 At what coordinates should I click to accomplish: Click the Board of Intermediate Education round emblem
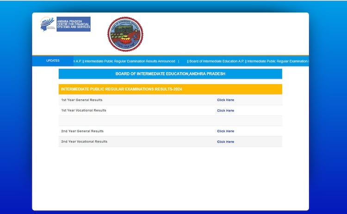point(125,34)
